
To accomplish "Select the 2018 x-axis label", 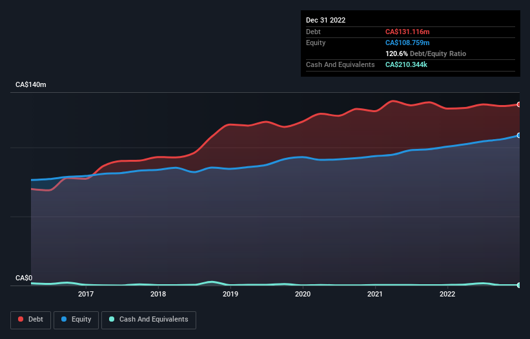I will click(x=158, y=294).
